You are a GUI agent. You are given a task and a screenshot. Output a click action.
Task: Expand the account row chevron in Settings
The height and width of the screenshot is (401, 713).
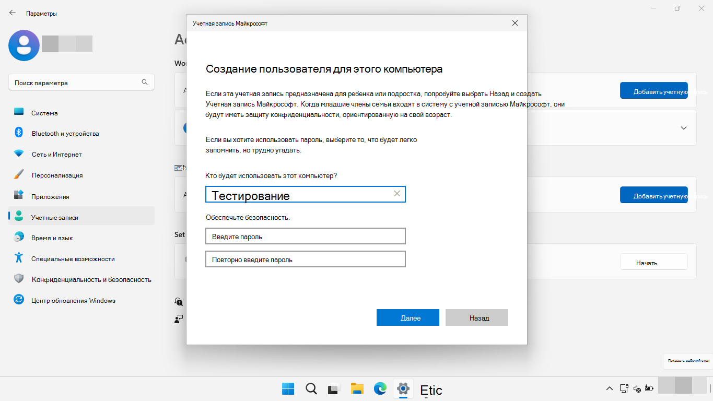(684, 127)
